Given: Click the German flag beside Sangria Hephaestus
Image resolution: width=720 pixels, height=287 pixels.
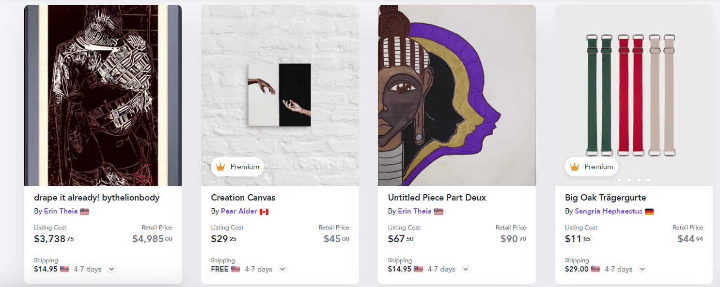Looking at the screenshot, I should click(x=650, y=211).
